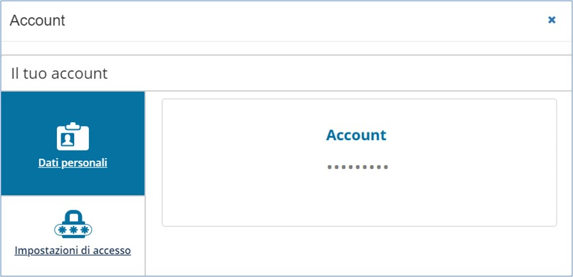The width and height of the screenshot is (573, 277).
Task: Click the padlock icon with asterisks
Action: pyautogui.click(x=73, y=224)
